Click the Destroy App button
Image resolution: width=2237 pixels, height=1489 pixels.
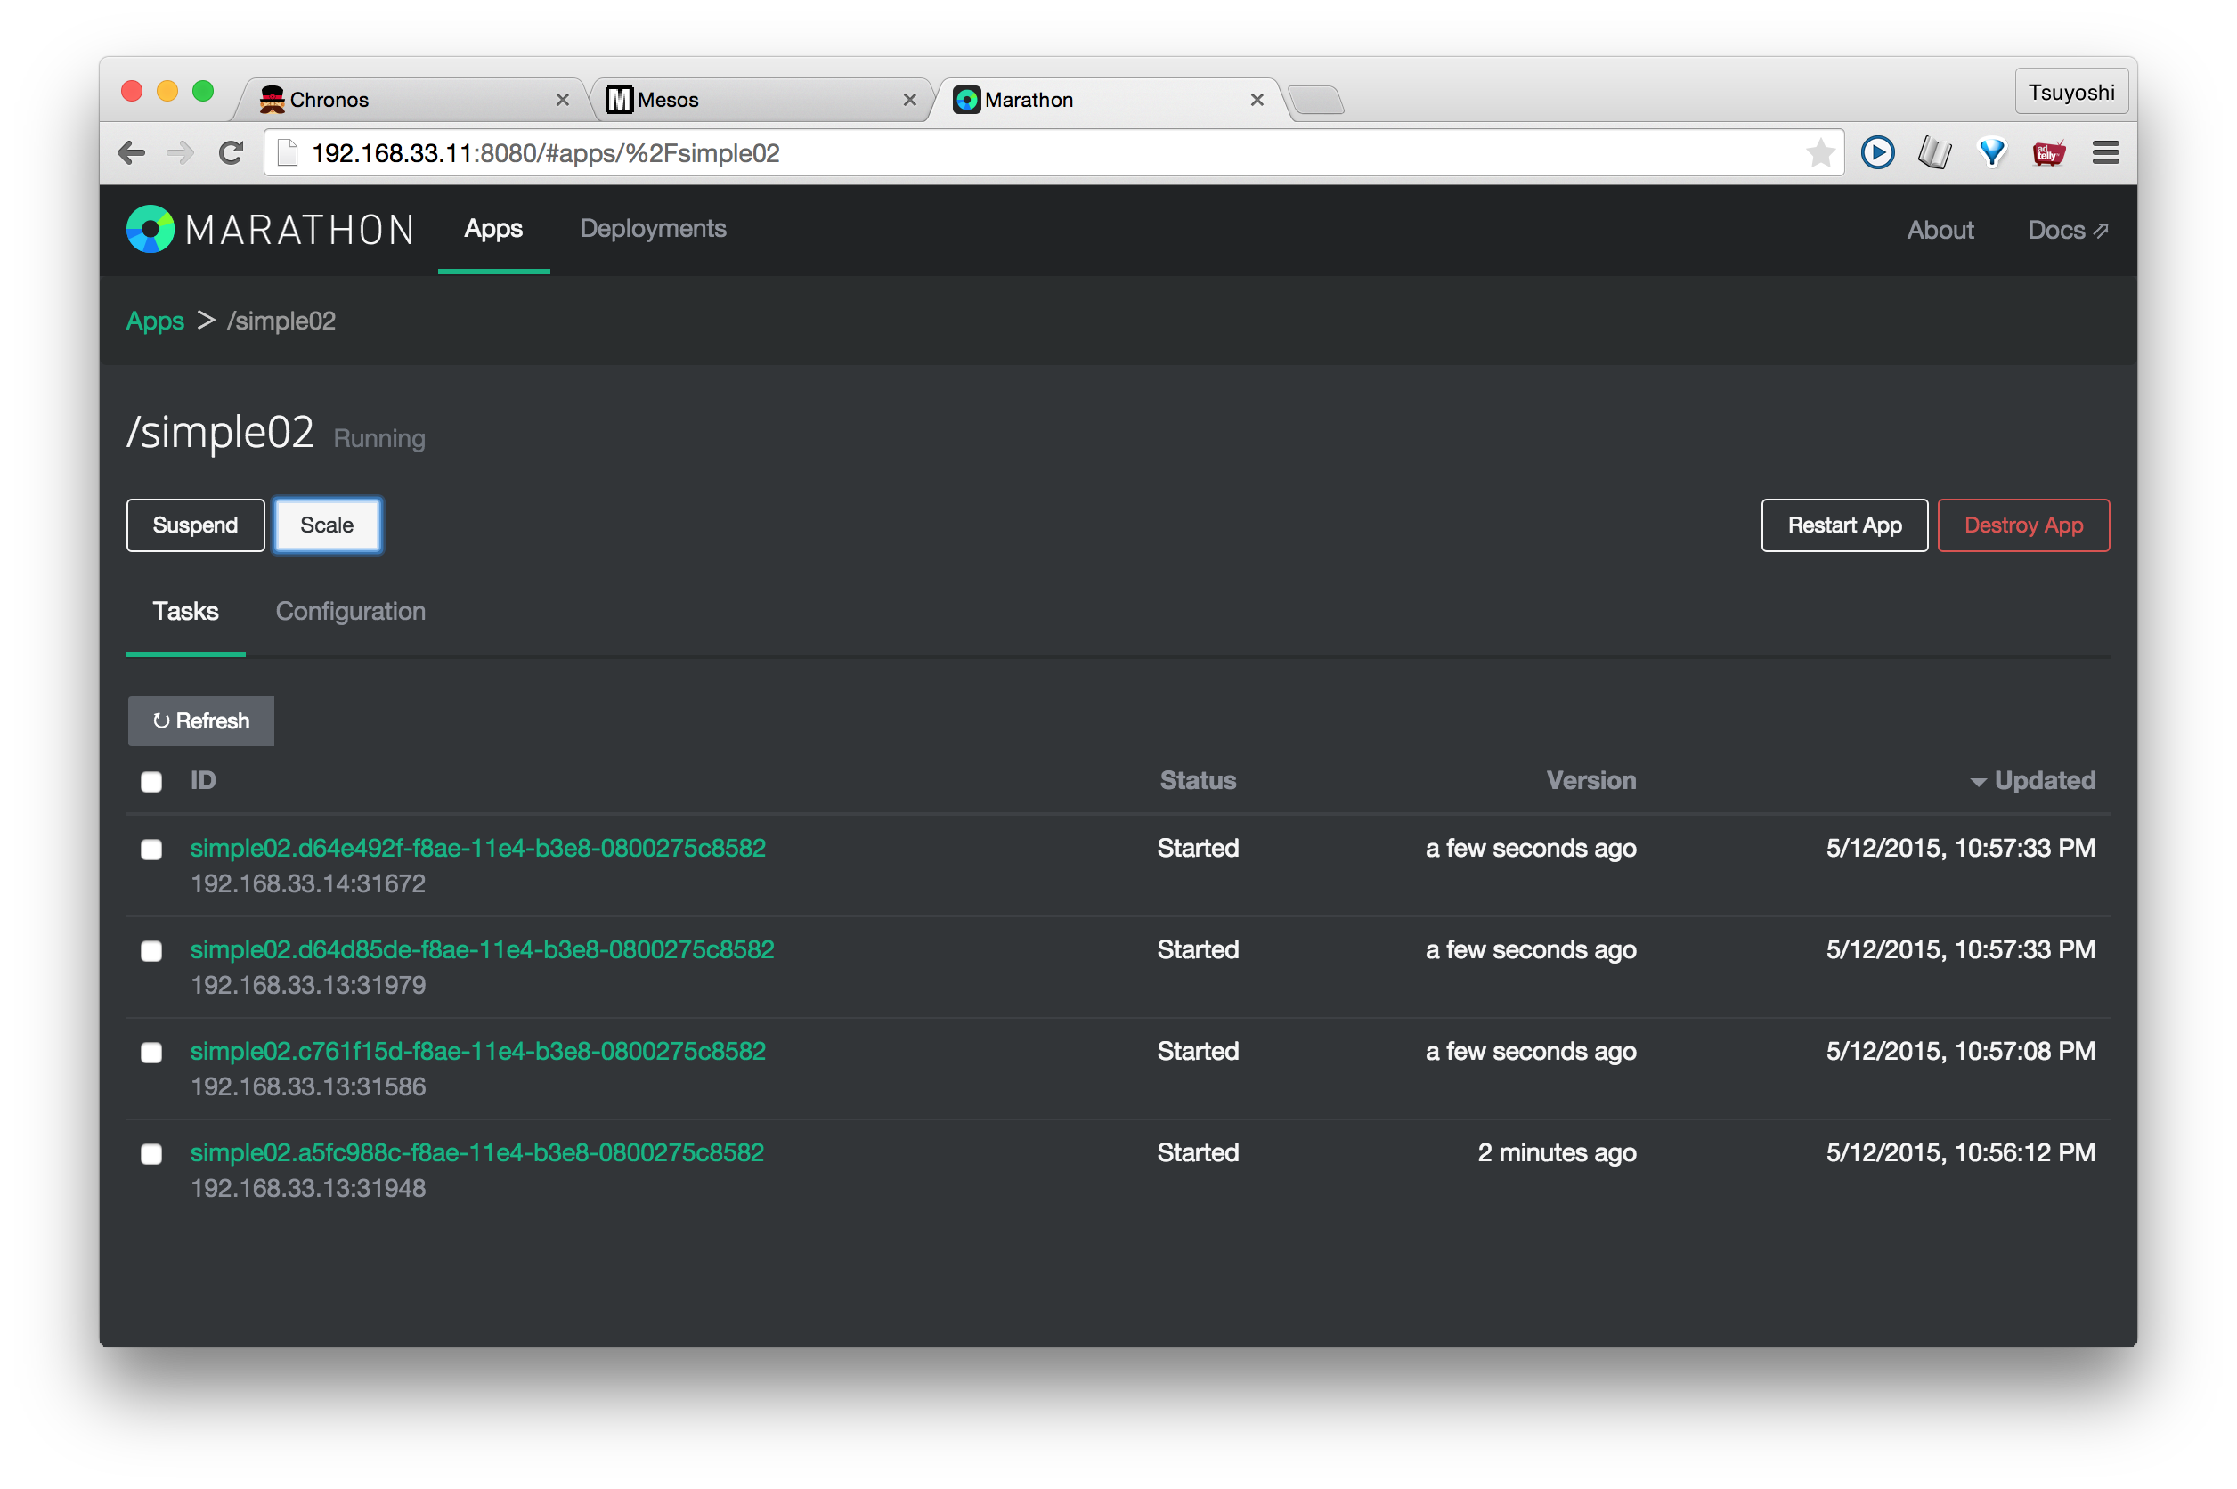2022,525
